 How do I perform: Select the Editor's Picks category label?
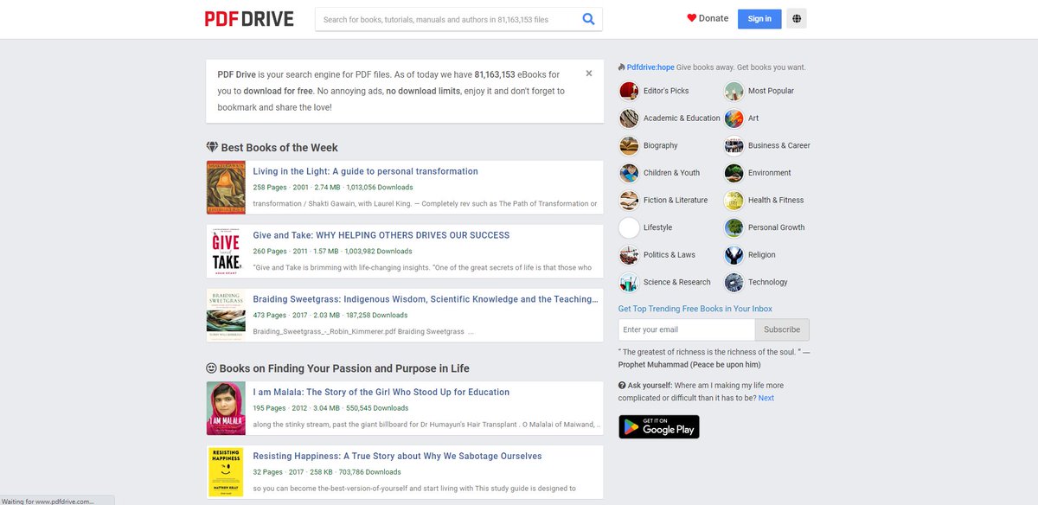(x=666, y=91)
